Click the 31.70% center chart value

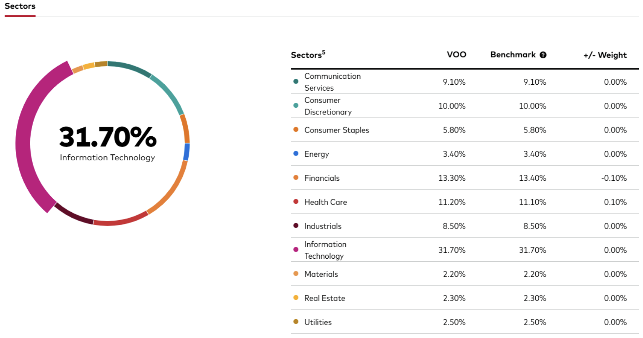coord(108,137)
